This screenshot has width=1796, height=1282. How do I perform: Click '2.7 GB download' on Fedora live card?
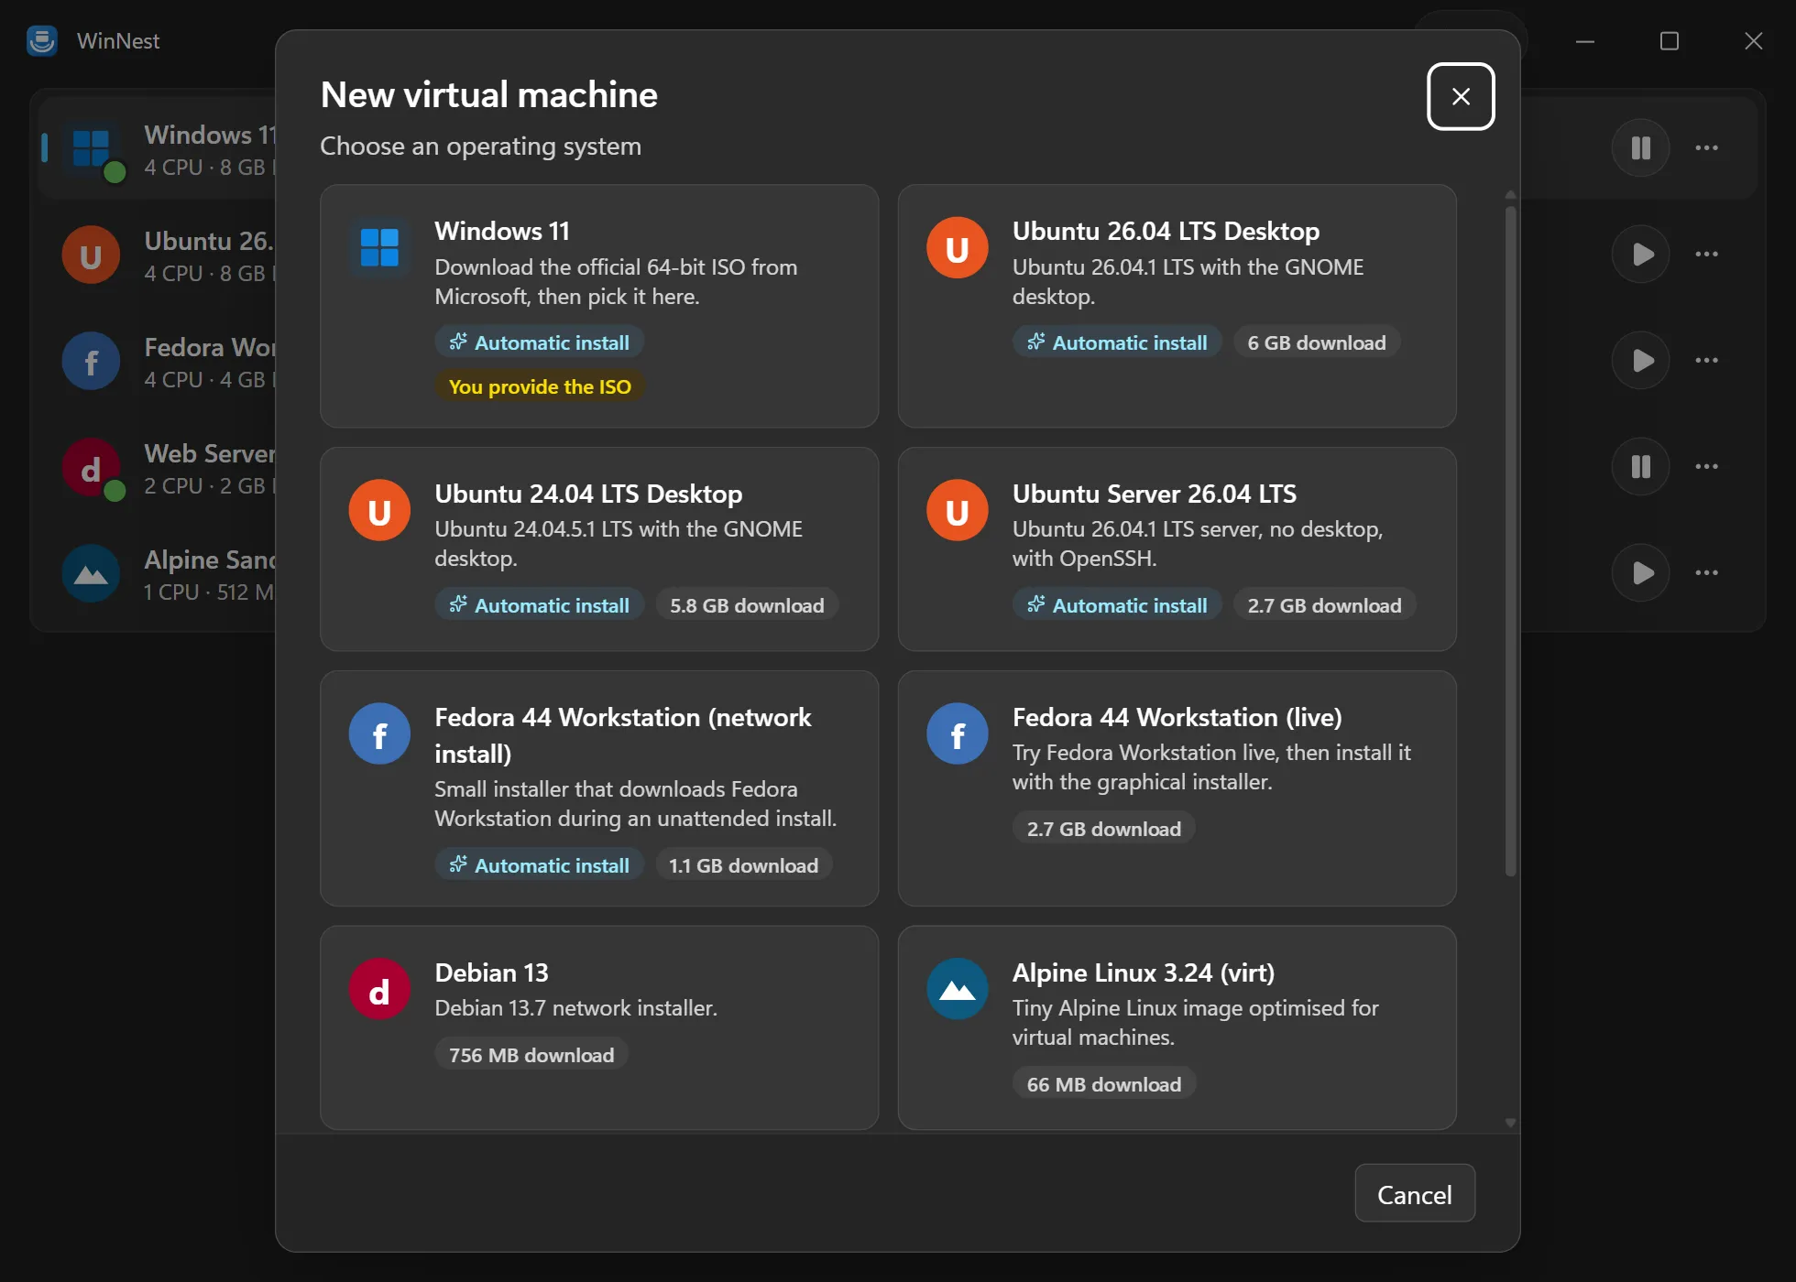tap(1103, 829)
